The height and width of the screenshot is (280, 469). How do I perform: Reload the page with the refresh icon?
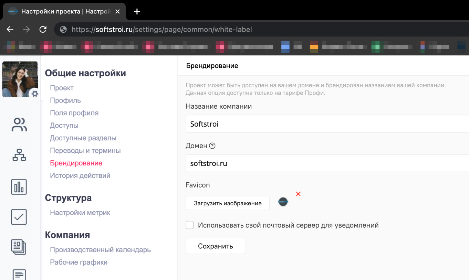pyautogui.click(x=43, y=30)
